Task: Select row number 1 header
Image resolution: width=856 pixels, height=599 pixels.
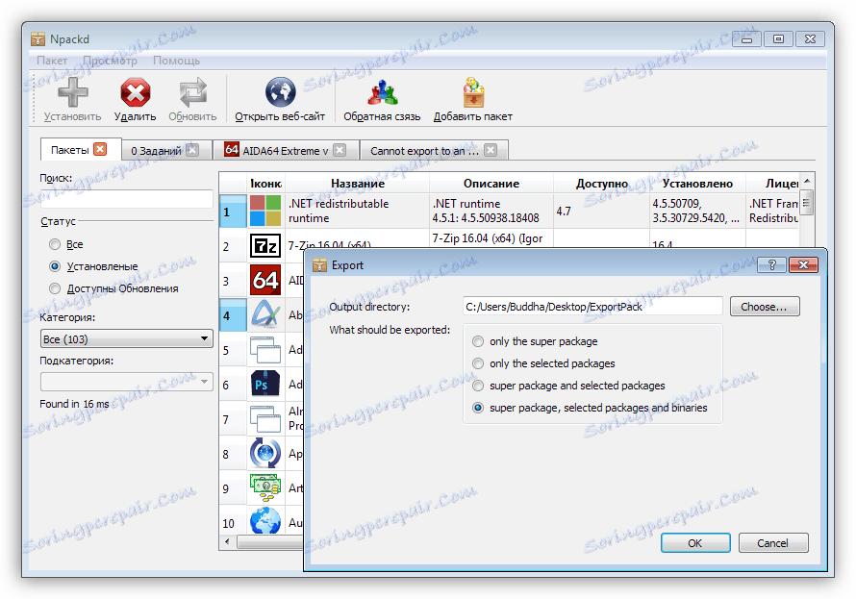Action: [233, 212]
